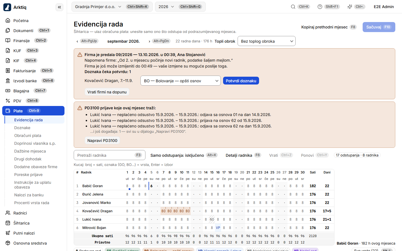Open PDV section

tap(33, 101)
